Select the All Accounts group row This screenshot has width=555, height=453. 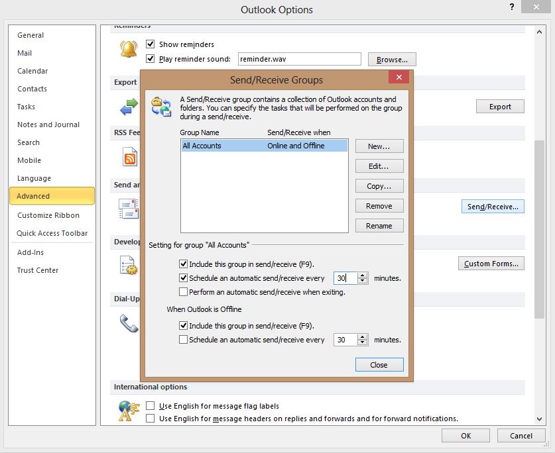(265, 146)
